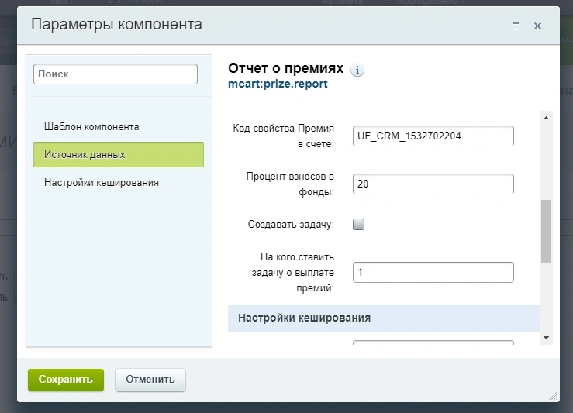Click the mcart:prize.report component name
Image resolution: width=573 pixels, height=413 pixels.
pos(278,84)
